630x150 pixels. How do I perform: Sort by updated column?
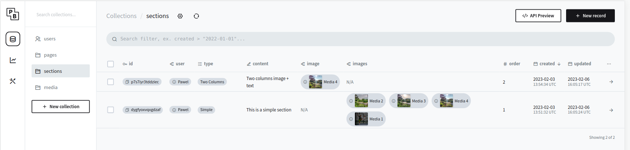point(579,64)
